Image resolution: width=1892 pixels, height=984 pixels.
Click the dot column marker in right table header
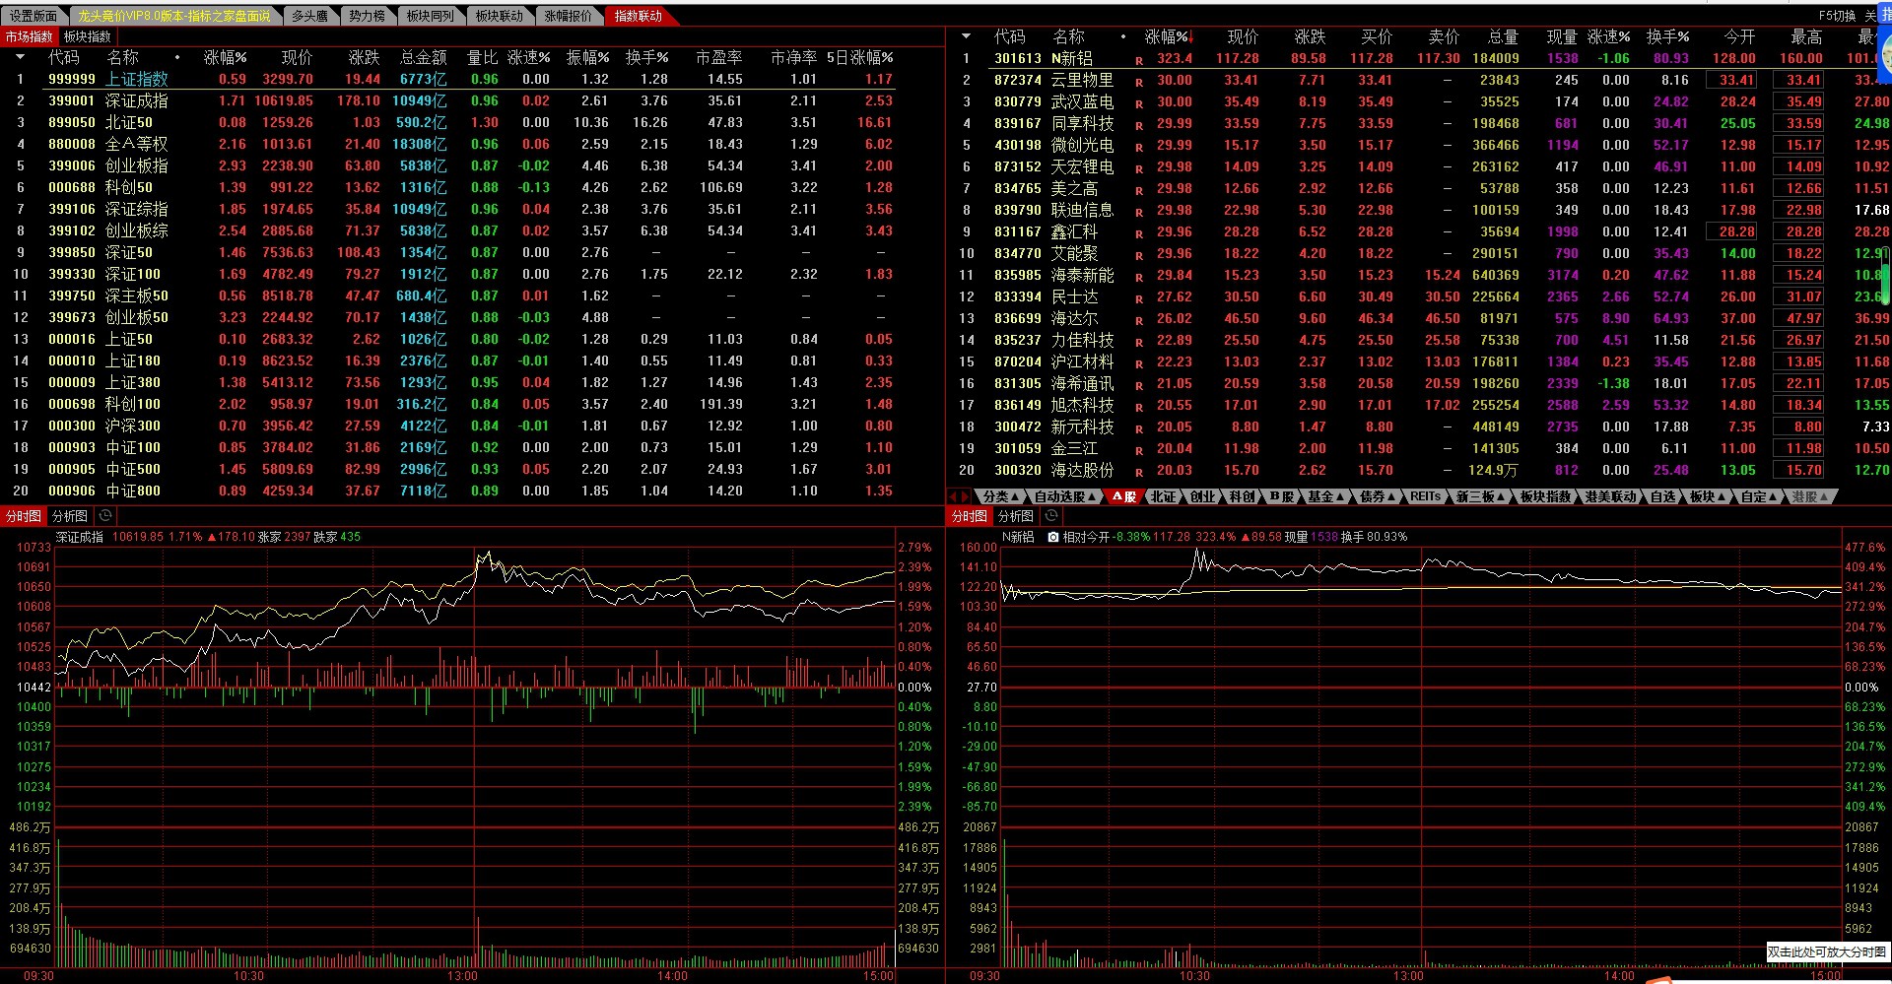click(x=1123, y=36)
